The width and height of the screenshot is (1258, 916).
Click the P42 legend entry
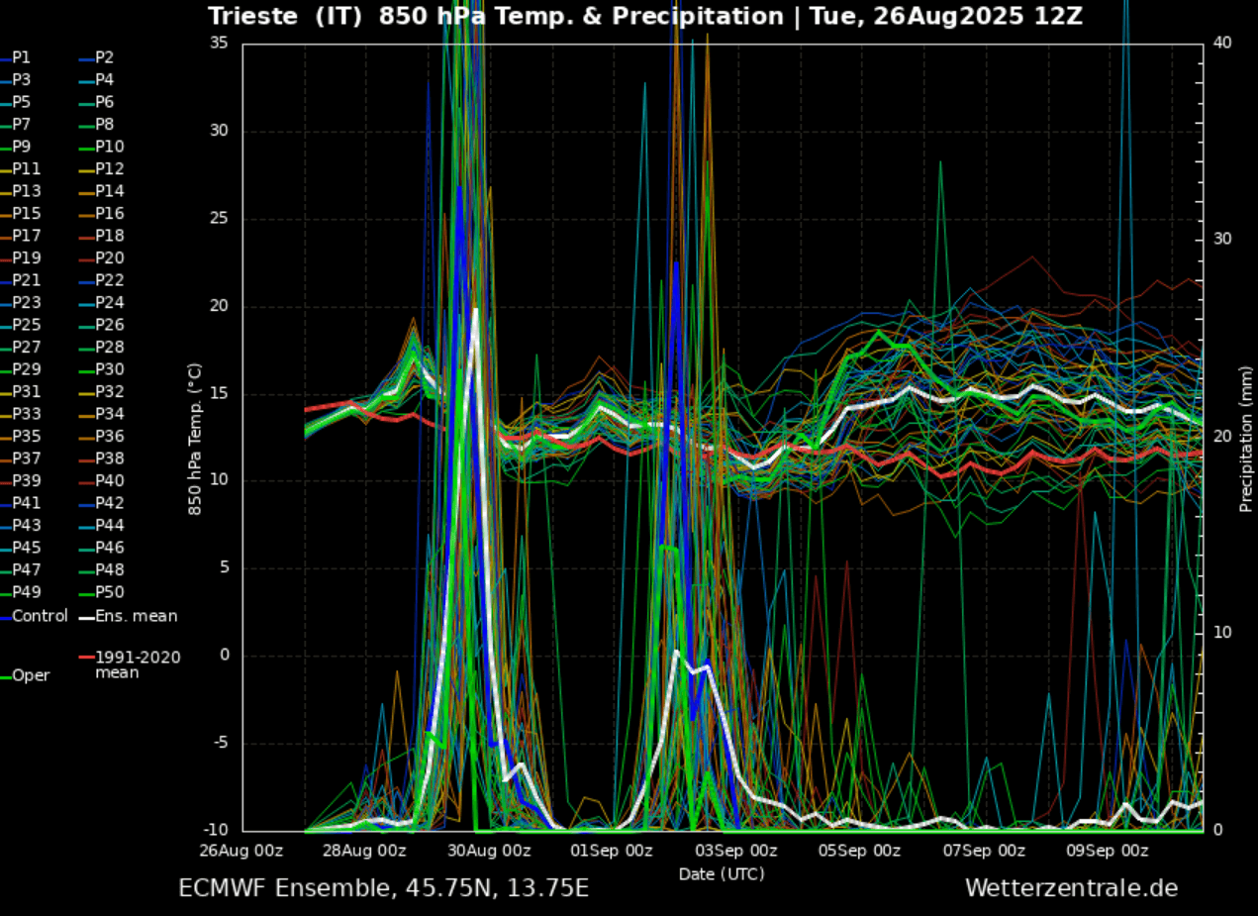(x=102, y=503)
